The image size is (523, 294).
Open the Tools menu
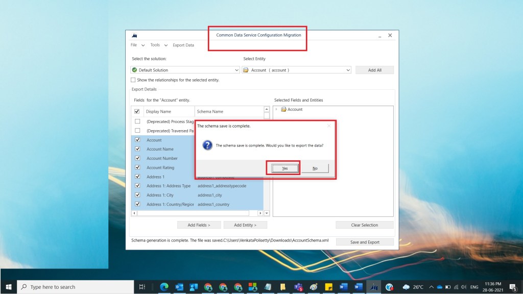[x=155, y=45]
